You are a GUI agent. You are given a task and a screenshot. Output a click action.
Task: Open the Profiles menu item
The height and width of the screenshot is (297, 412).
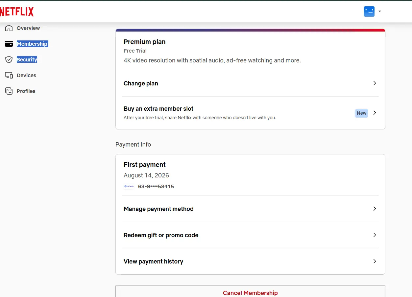pos(26,91)
